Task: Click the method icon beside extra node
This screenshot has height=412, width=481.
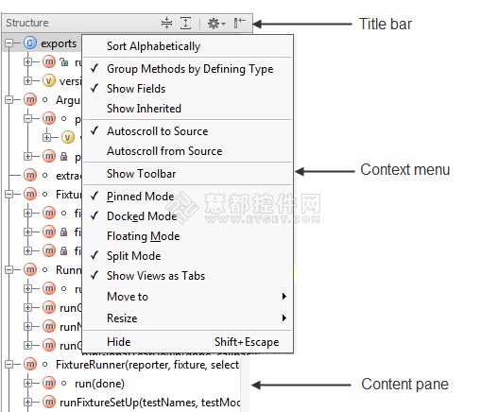Action: [x=30, y=175]
